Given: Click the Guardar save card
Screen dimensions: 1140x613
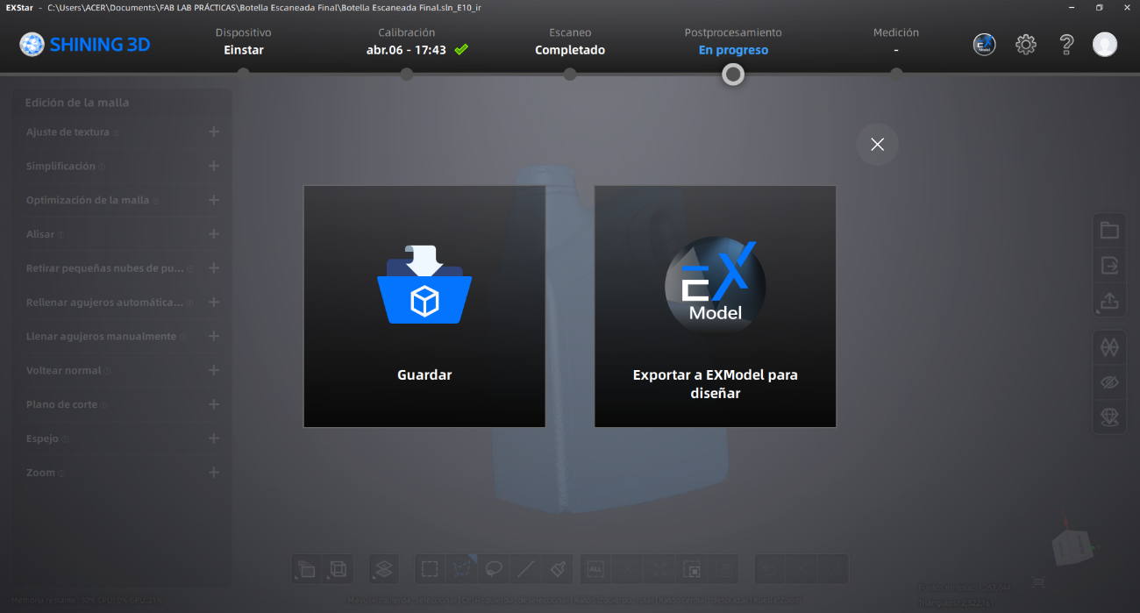Looking at the screenshot, I should coord(424,306).
